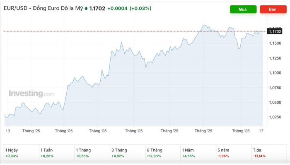Screen dimensions: 290x165
Task: Click the EUR/USD pair title
Action: (x=16, y=8)
